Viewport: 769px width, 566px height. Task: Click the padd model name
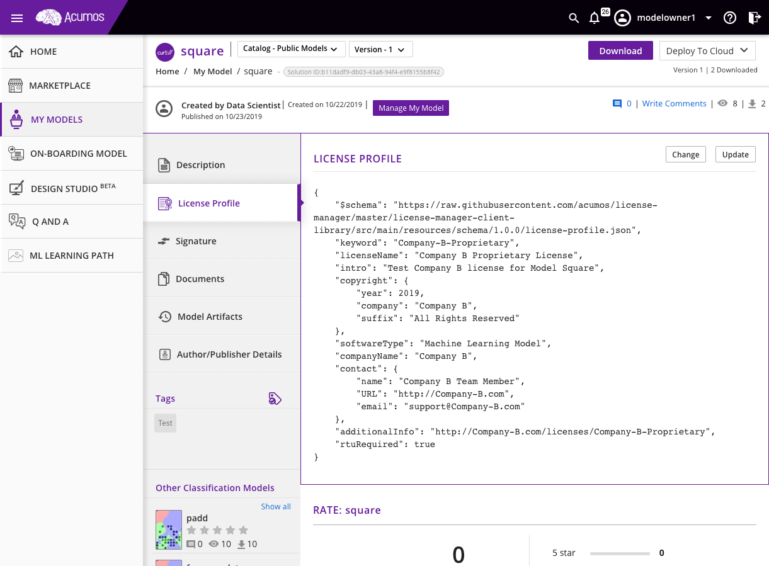(x=197, y=518)
